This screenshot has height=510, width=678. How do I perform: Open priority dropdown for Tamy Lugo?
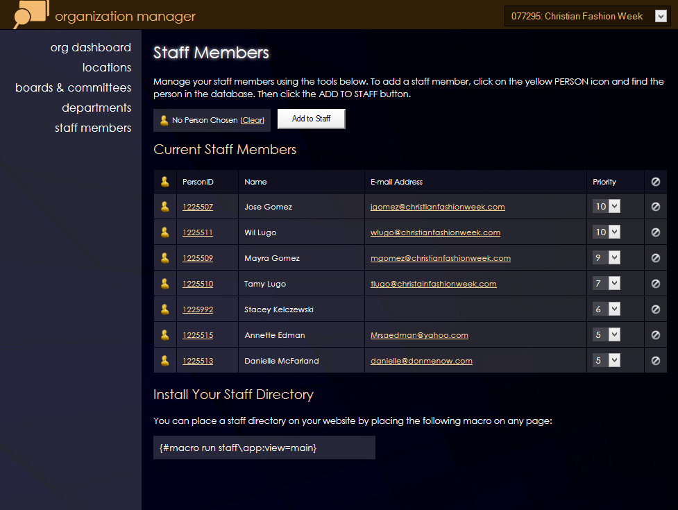click(607, 284)
